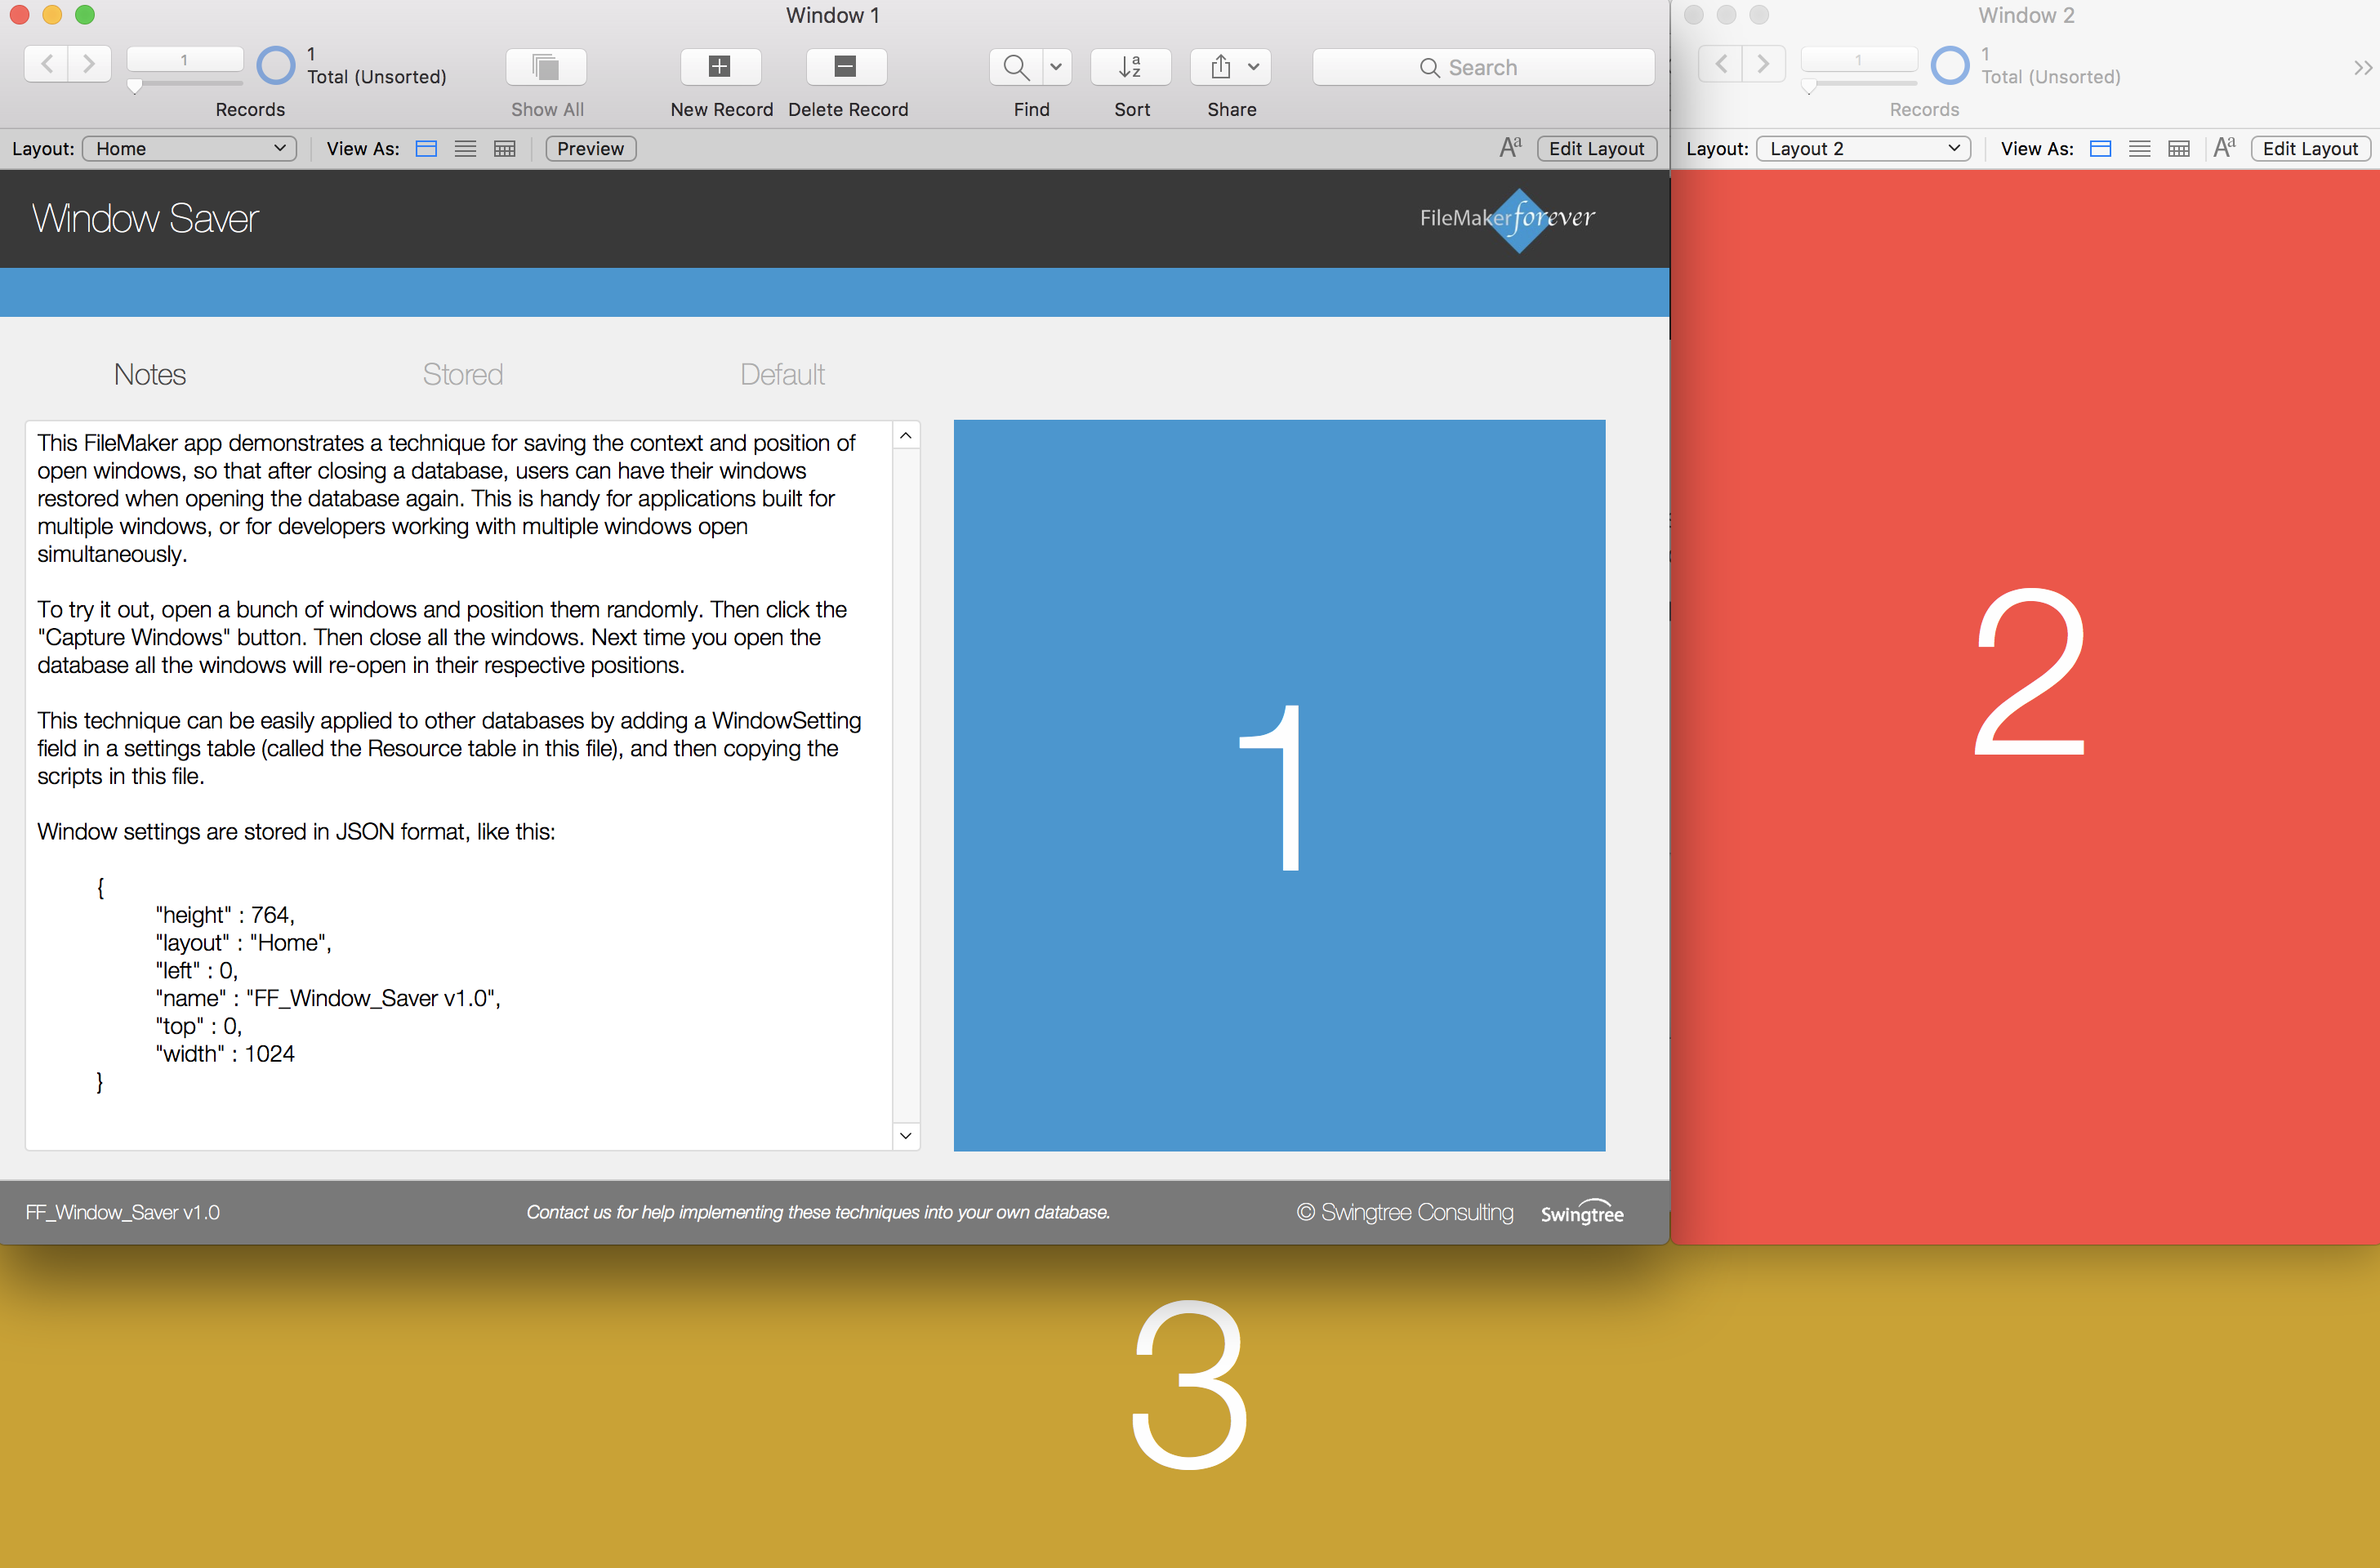Go to previous record in Window 1
The width and height of the screenshot is (2380, 1568).
[46, 65]
